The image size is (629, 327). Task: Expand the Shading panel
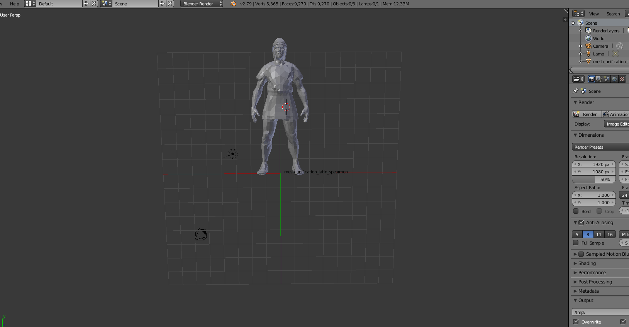click(x=575, y=263)
